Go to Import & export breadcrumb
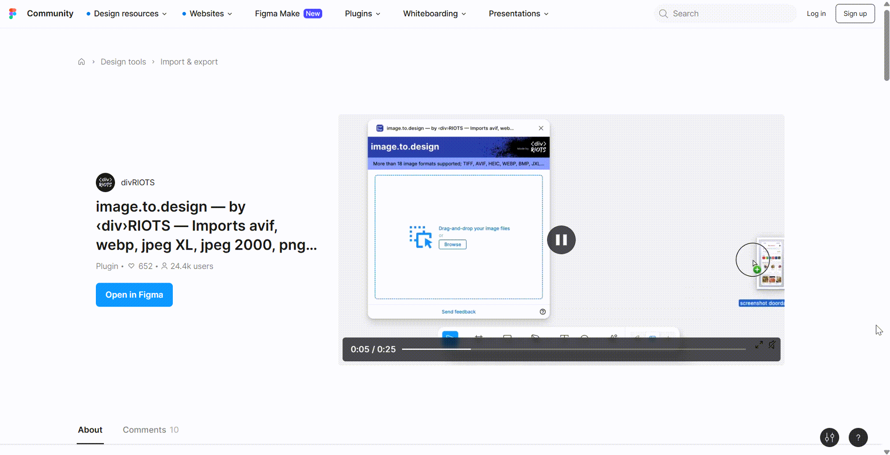 (x=189, y=62)
